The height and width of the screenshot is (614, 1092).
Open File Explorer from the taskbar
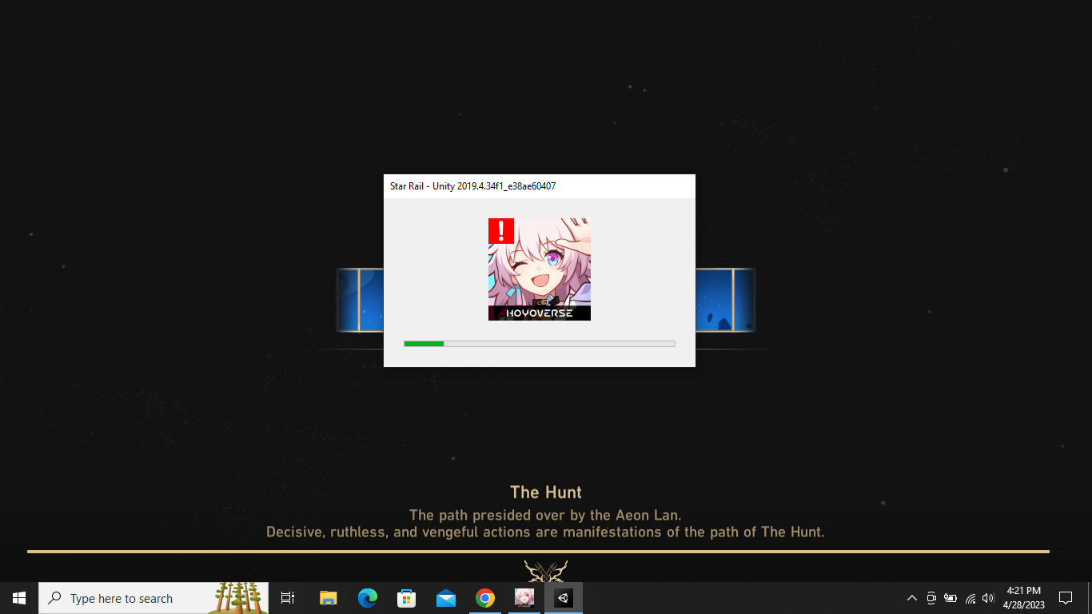click(328, 597)
